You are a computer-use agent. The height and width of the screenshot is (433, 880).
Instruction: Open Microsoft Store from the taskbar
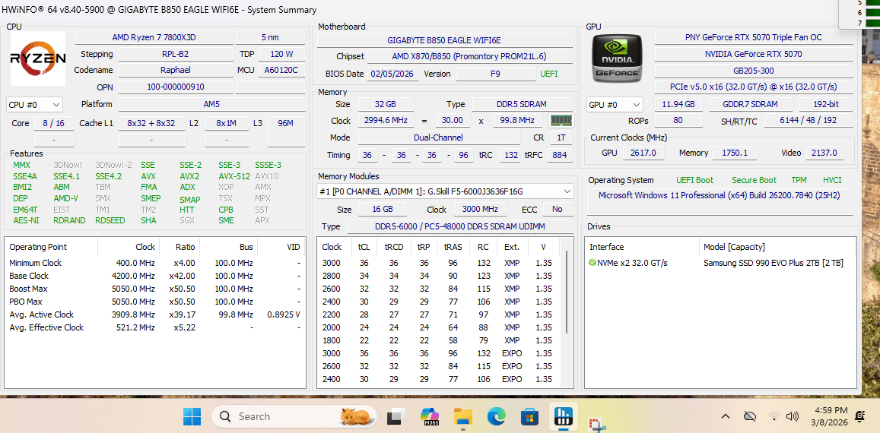coord(529,416)
